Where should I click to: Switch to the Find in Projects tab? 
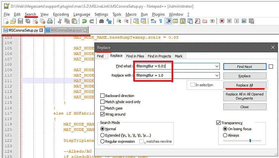pyautogui.click(x=159, y=56)
